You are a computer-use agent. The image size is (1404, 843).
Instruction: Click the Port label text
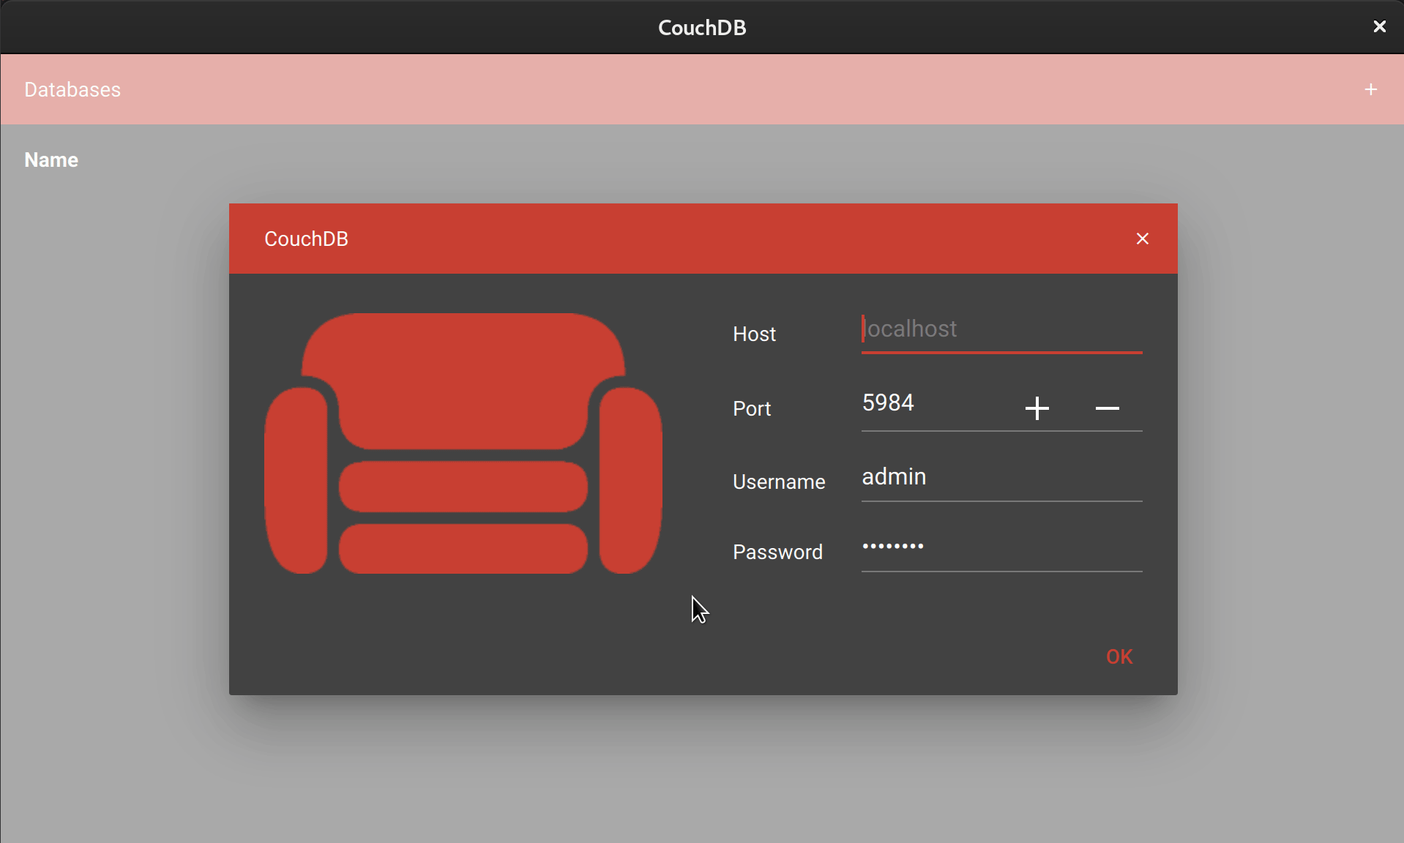click(x=752, y=408)
